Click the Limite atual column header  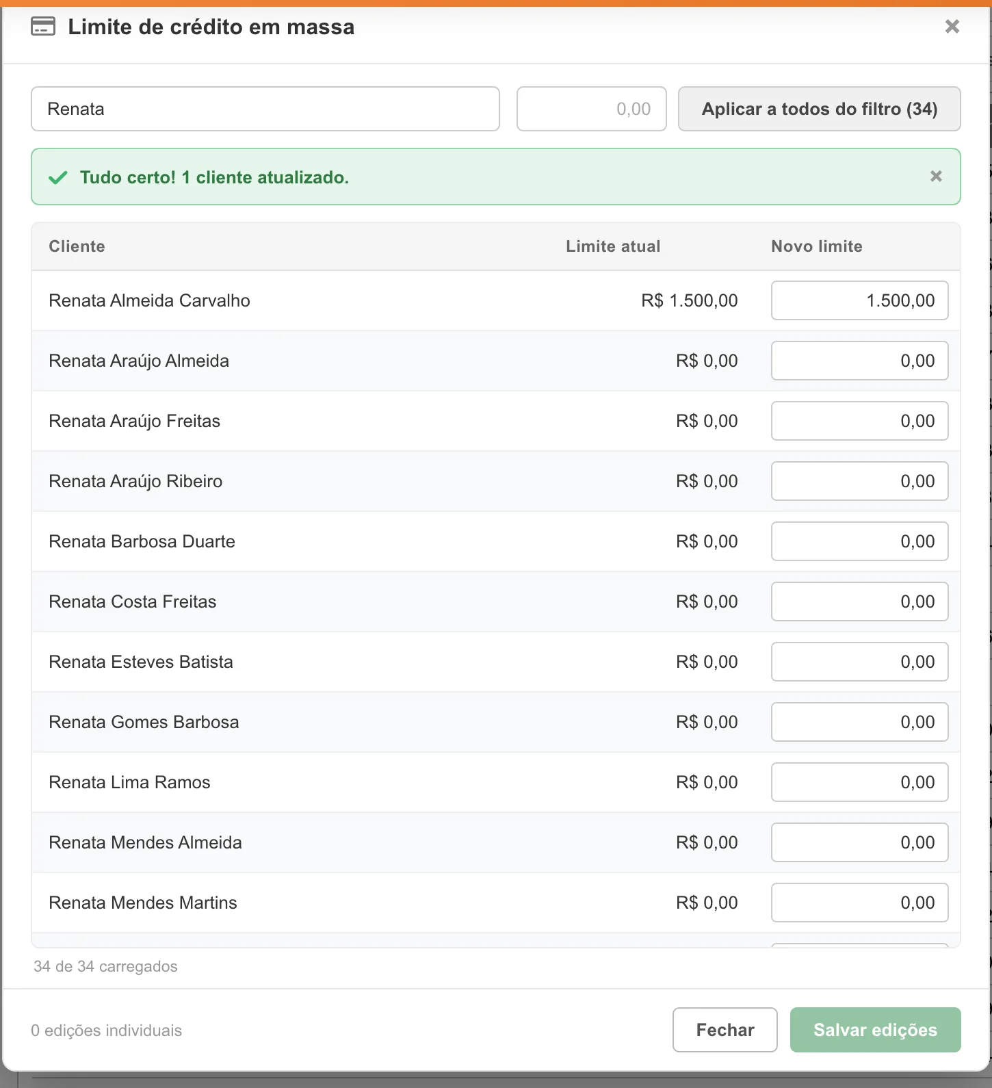pyautogui.click(x=613, y=246)
